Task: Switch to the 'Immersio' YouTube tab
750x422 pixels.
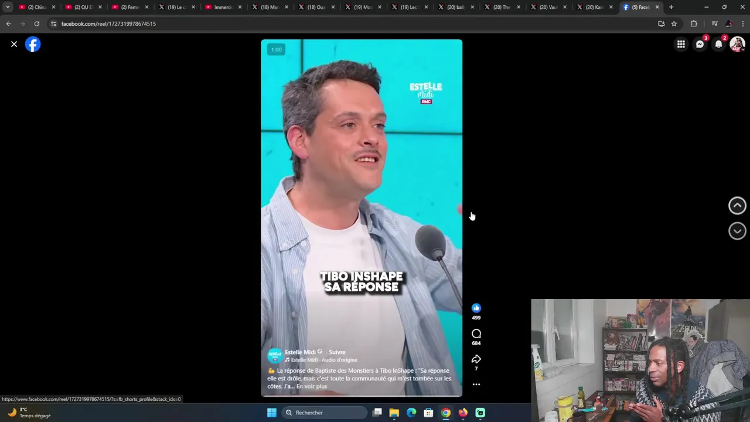Action: (x=222, y=7)
